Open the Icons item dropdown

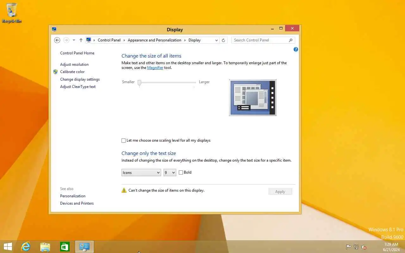click(141, 172)
